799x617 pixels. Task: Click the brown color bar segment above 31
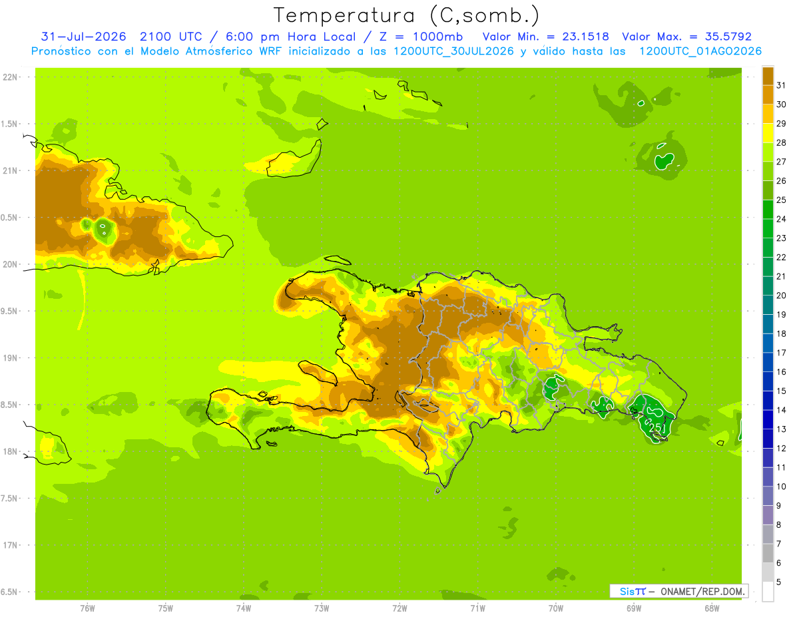pyautogui.click(x=768, y=75)
